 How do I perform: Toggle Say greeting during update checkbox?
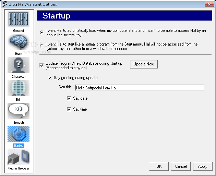50,78
